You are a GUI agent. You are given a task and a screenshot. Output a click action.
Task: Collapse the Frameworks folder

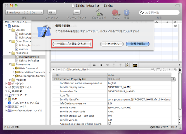coord(10,64)
